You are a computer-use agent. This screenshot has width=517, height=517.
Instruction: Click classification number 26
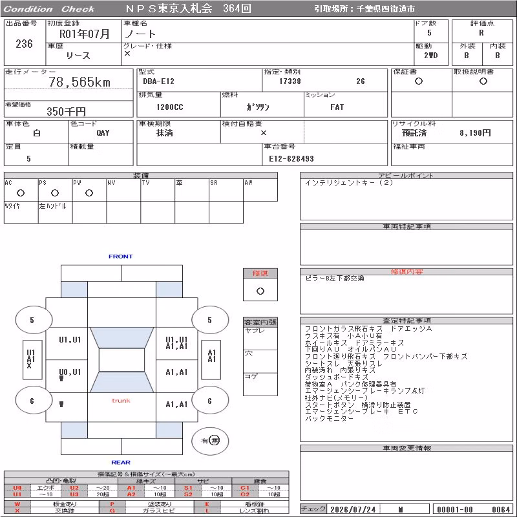click(x=361, y=81)
